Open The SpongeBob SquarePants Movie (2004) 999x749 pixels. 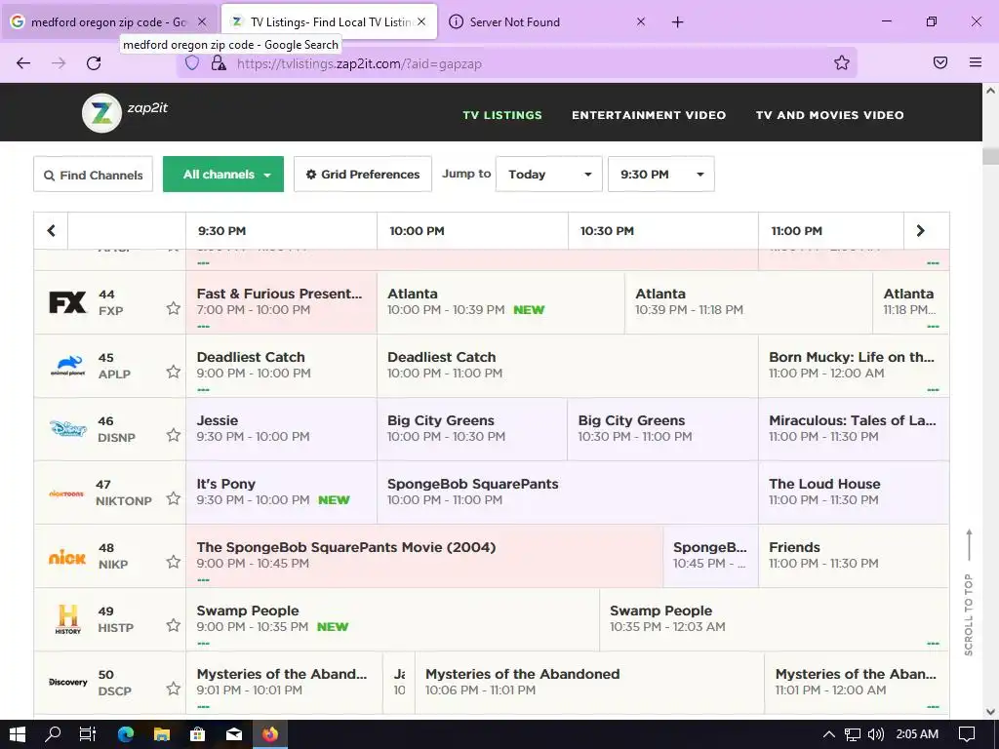pos(424,555)
